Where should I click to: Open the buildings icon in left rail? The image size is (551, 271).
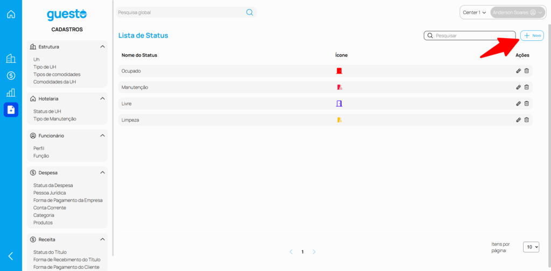11,59
